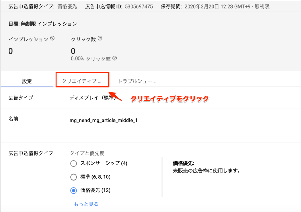The image size is (301, 212).
Task: Click 未販売の広告枠に使用します description
Action: [x=207, y=171]
